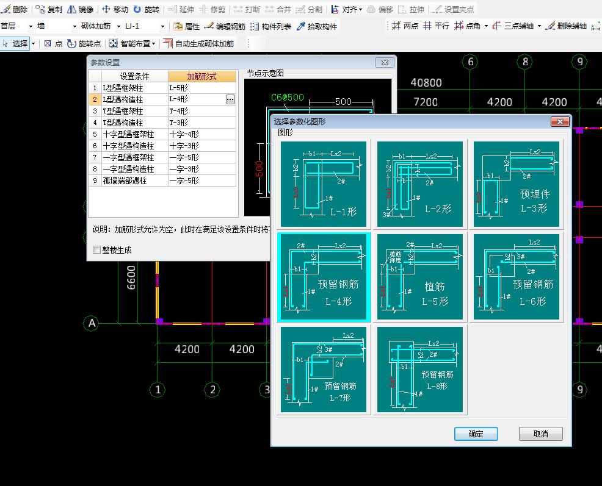Choose the L-1形 shape thumbnail
This screenshot has width=602, height=486.
tap(323, 184)
